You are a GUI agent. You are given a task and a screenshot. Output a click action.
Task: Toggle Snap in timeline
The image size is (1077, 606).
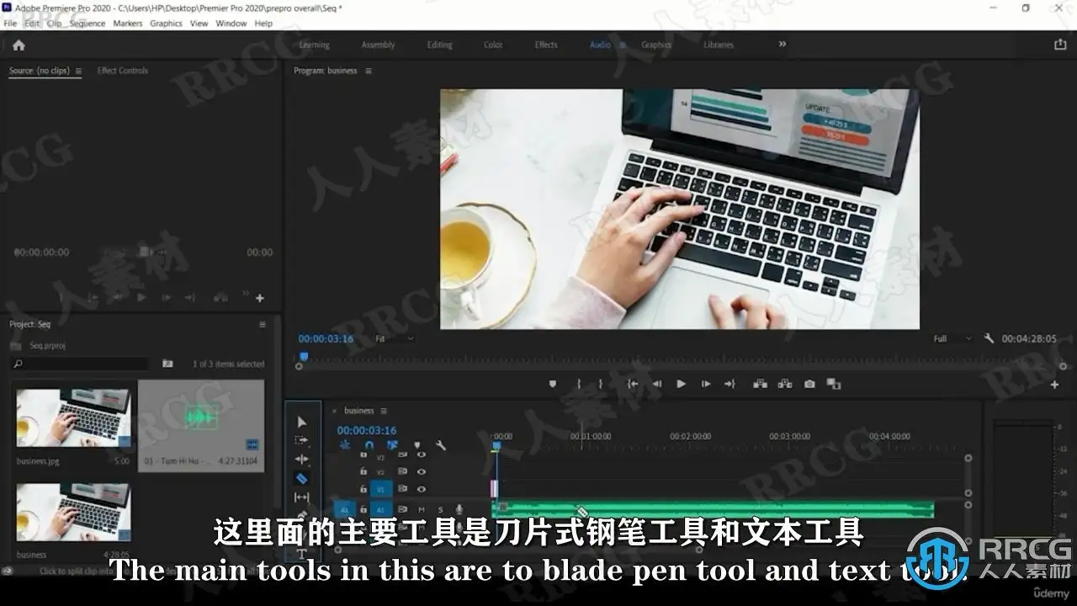(x=369, y=445)
